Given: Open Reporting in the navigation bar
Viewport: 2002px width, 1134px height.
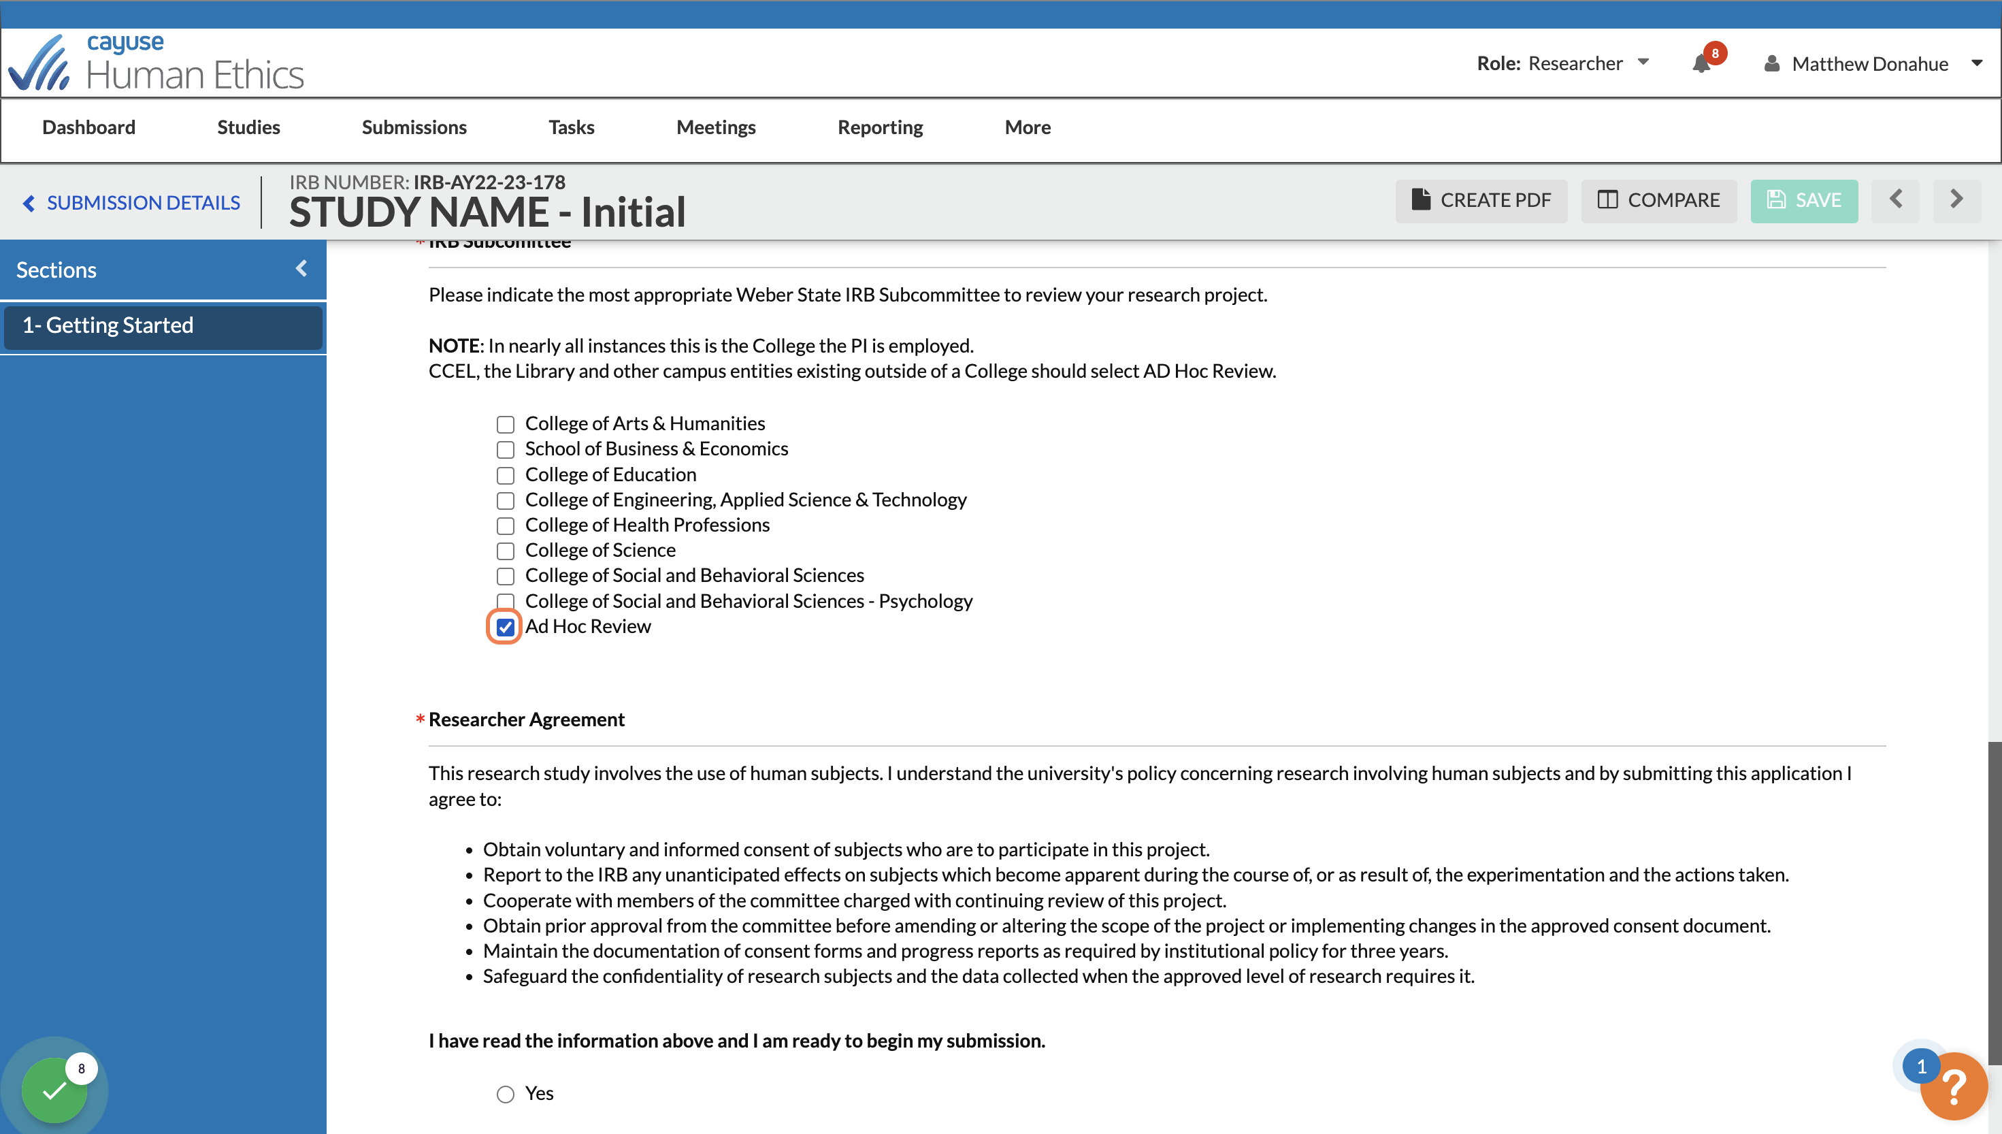Looking at the screenshot, I should coord(880,127).
